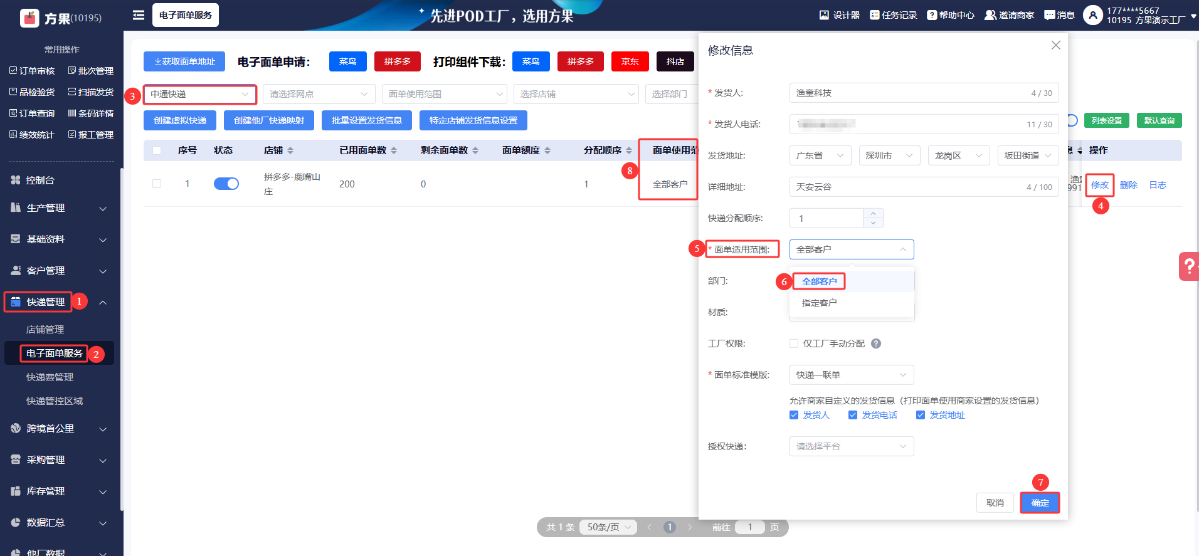Screen dimensions: 1199x556
Task: Open 消息 messages icon
Action: click(x=1050, y=15)
